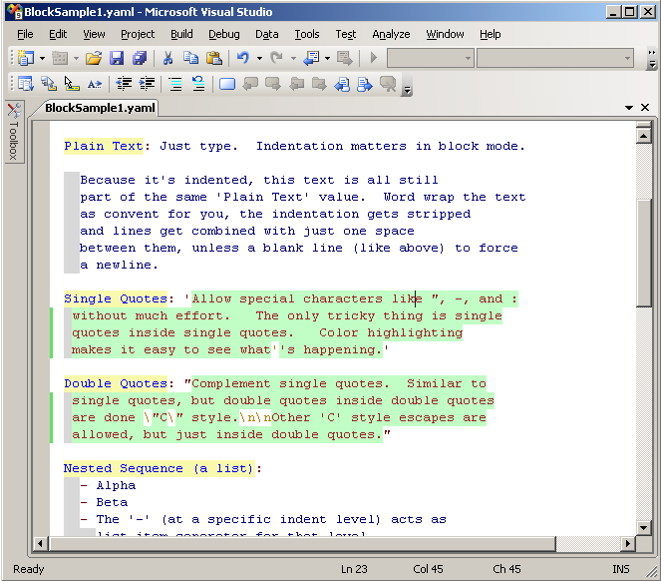
Task: Click the vertical scrollbar thumb
Action: pos(644,253)
